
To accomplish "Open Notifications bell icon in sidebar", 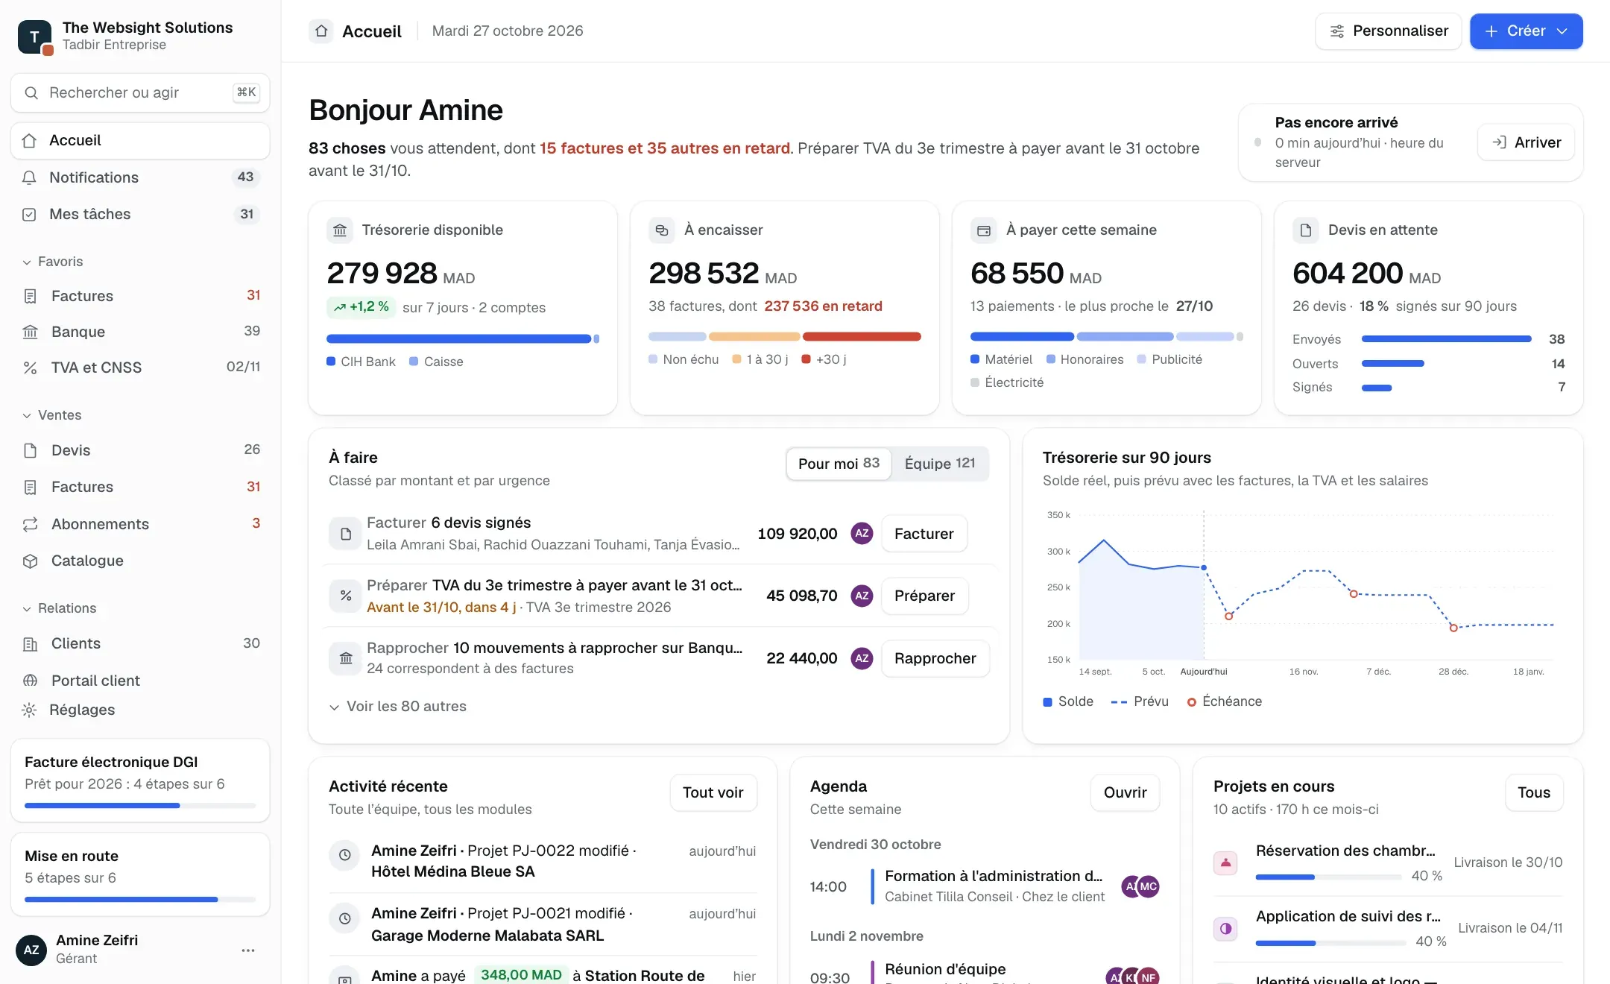I will (30, 177).
